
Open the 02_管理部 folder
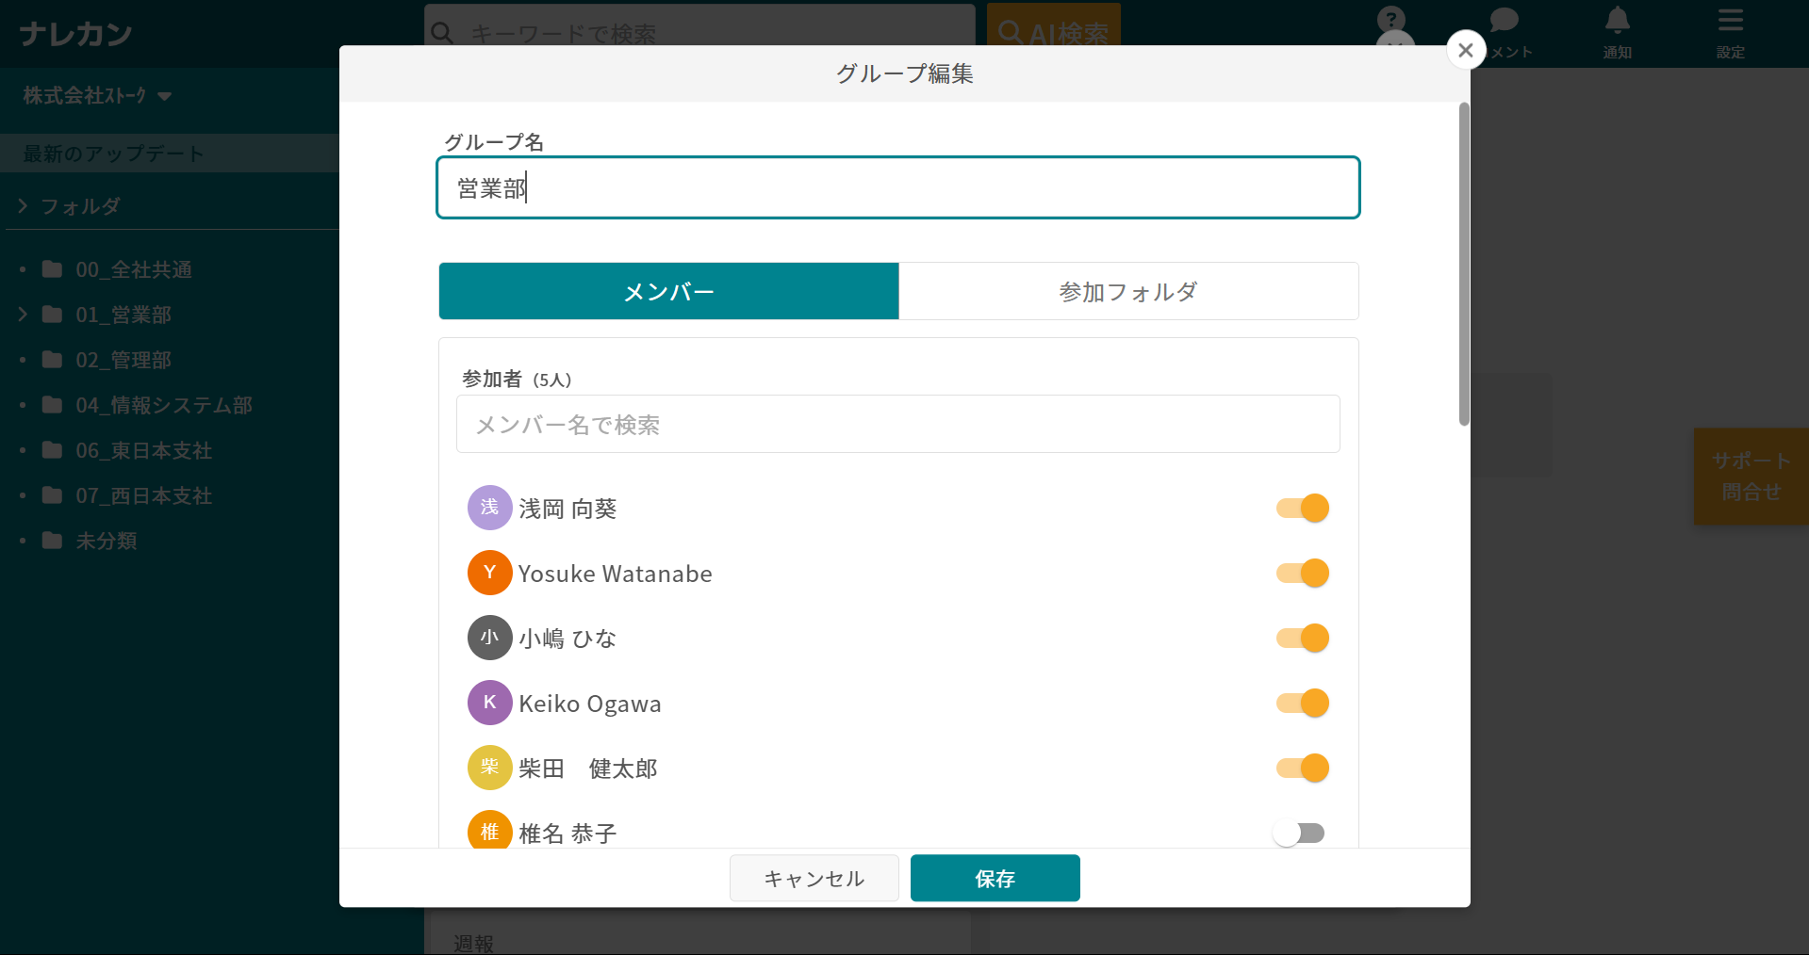coord(123,360)
